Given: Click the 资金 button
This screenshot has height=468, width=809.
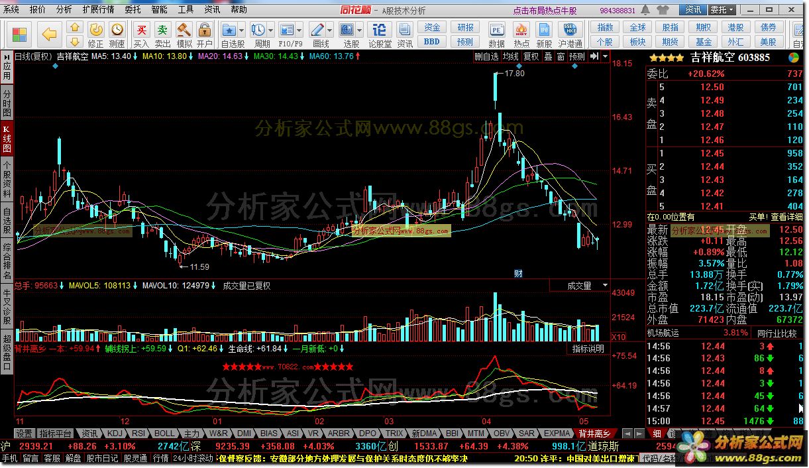Looking at the screenshot, I should [x=432, y=28].
